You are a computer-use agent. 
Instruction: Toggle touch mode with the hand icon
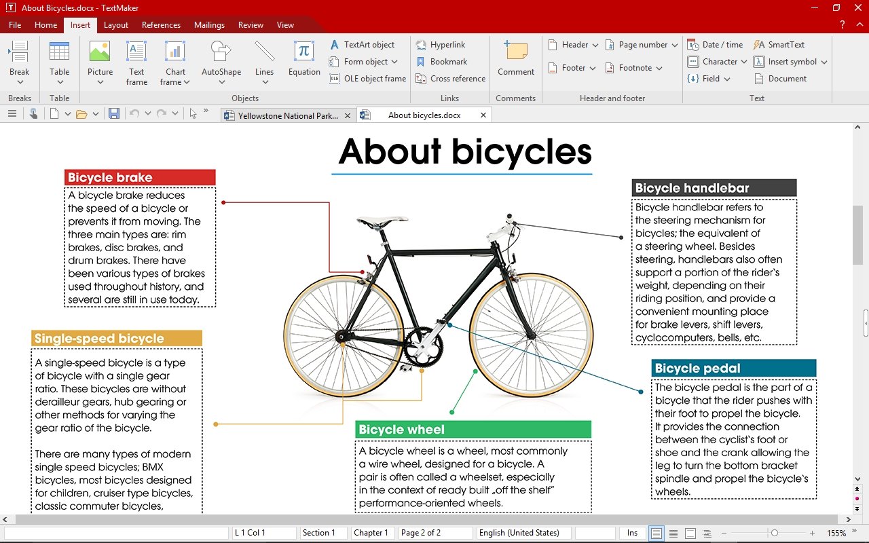pyautogui.click(x=33, y=114)
